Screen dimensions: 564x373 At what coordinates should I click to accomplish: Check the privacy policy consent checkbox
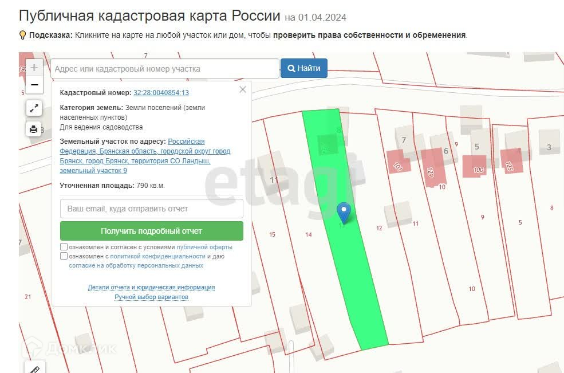(64, 256)
